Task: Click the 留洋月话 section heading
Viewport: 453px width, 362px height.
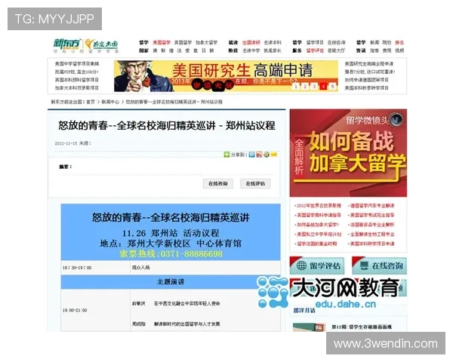Action: point(304,310)
